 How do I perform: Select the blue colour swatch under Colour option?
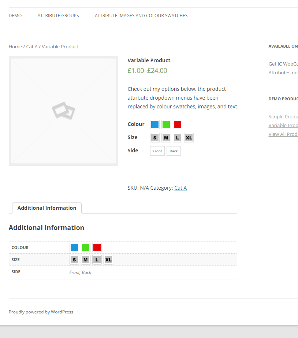point(155,125)
